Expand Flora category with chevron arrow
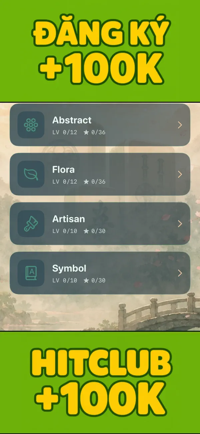The width and height of the screenshot is (200, 434). point(180,174)
